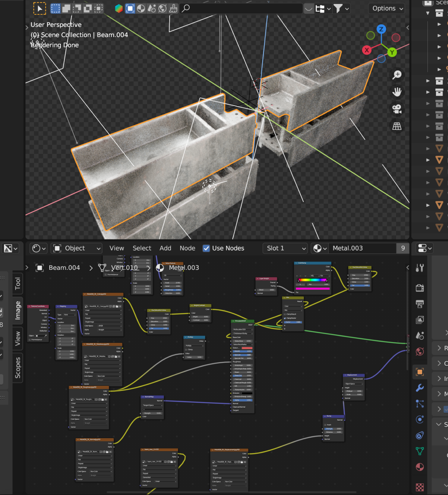Choose the 'Set new selection' mode icon
The height and width of the screenshot is (495, 448).
point(55,9)
